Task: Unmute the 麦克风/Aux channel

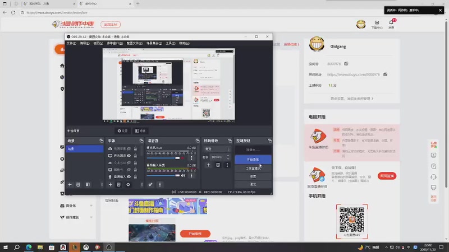Action: point(183,158)
